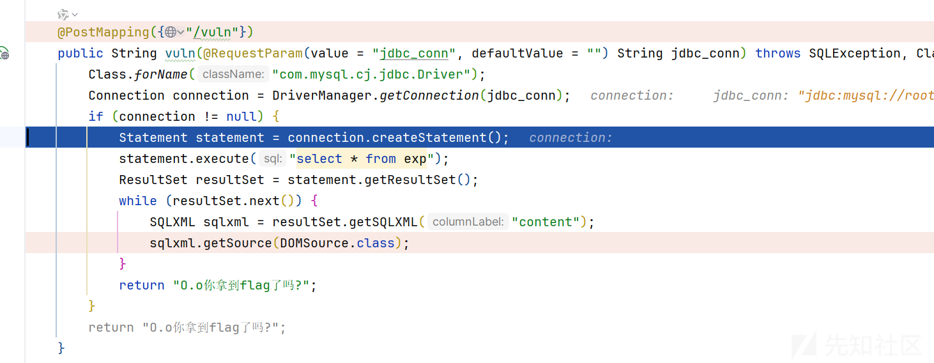The width and height of the screenshot is (934, 363).
Task: Click the connection: inline debug value on highlighted line
Action: [570, 137]
